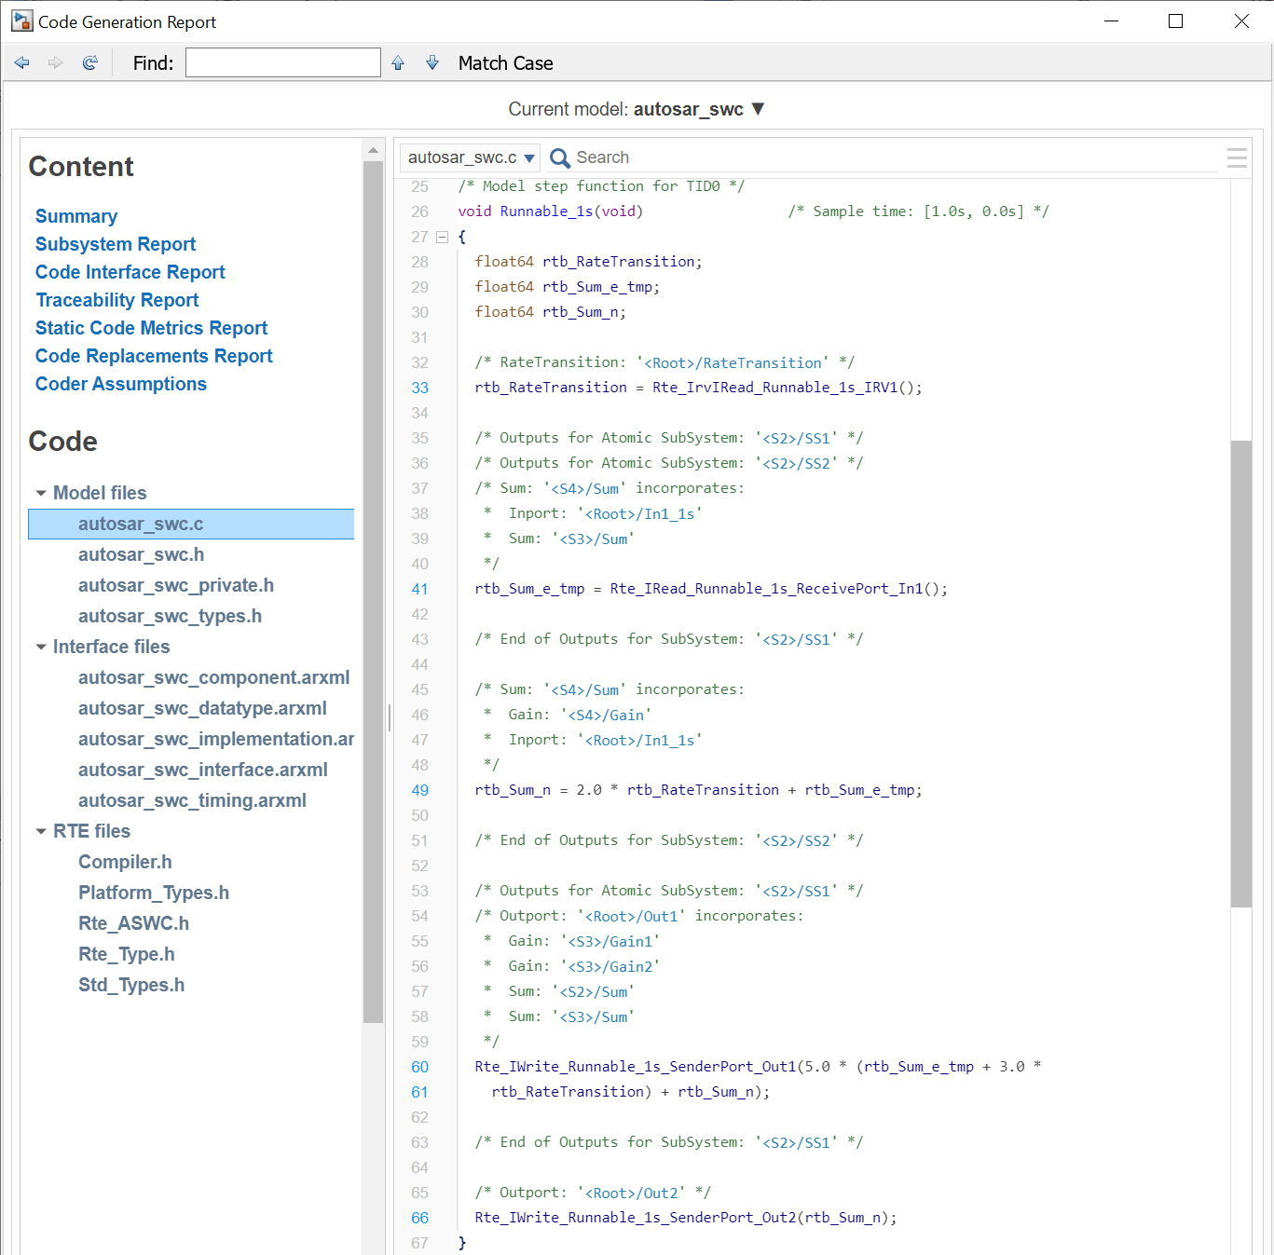This screenshot has height=1255, width=1274.
Task: Click the forward navigation arrow
Action: point(56,62)
